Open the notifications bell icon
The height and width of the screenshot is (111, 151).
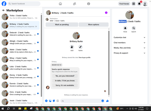(x=139, y=4)
